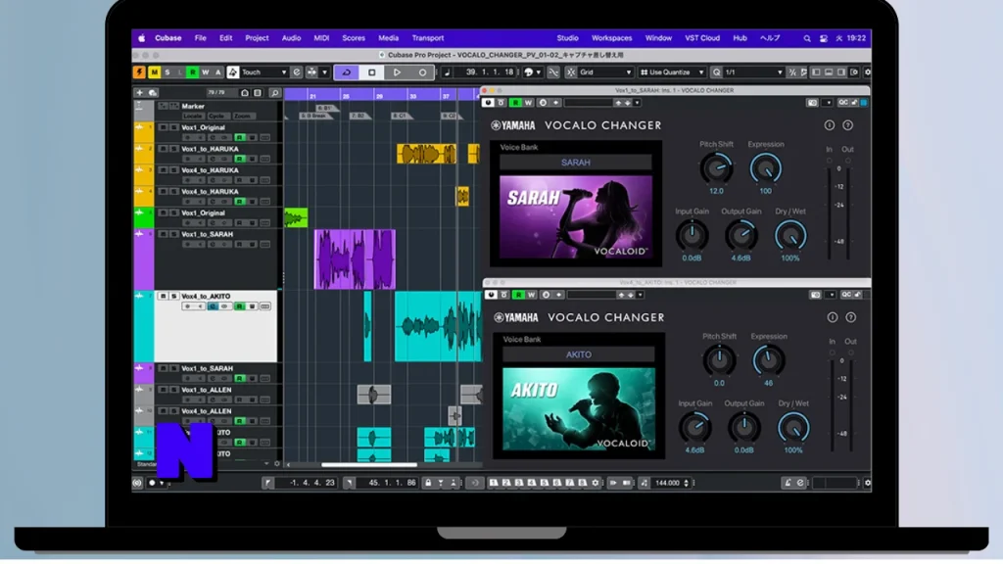This screenshot has height=564, width=1003.
Task: Mute the Vox4_to_AKITO track
Action: tap(164, 296)
